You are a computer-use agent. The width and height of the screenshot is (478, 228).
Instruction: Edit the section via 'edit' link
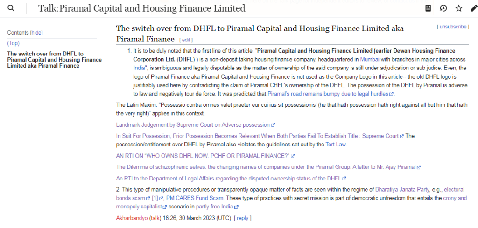[186, 40]
